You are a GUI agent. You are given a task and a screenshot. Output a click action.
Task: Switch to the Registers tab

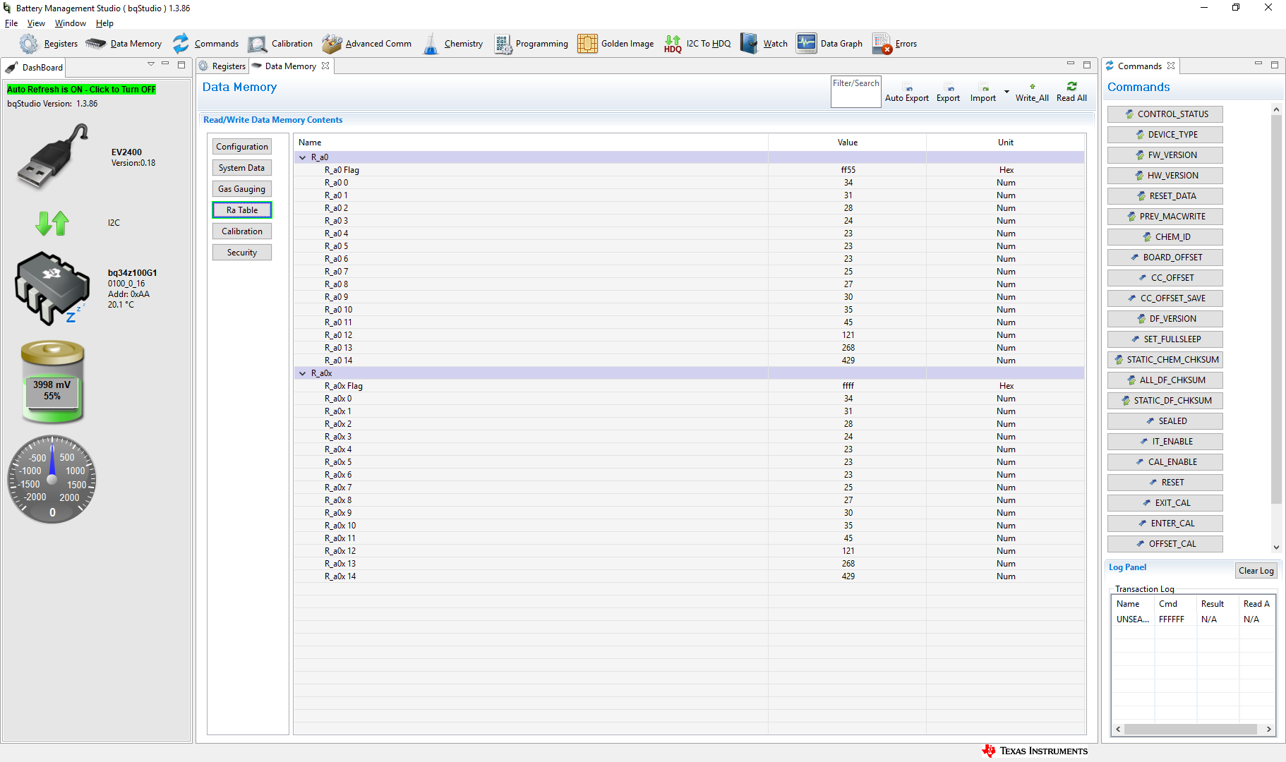(223, 66)
